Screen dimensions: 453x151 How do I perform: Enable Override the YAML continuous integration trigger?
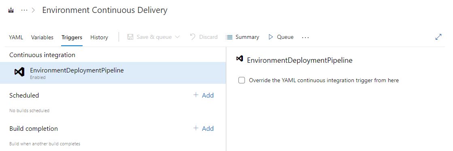[x=242, y=80]
